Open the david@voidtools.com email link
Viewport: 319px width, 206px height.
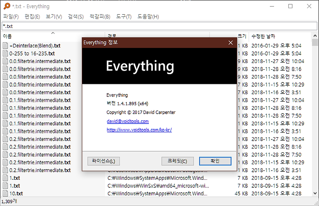pos(128,121)
